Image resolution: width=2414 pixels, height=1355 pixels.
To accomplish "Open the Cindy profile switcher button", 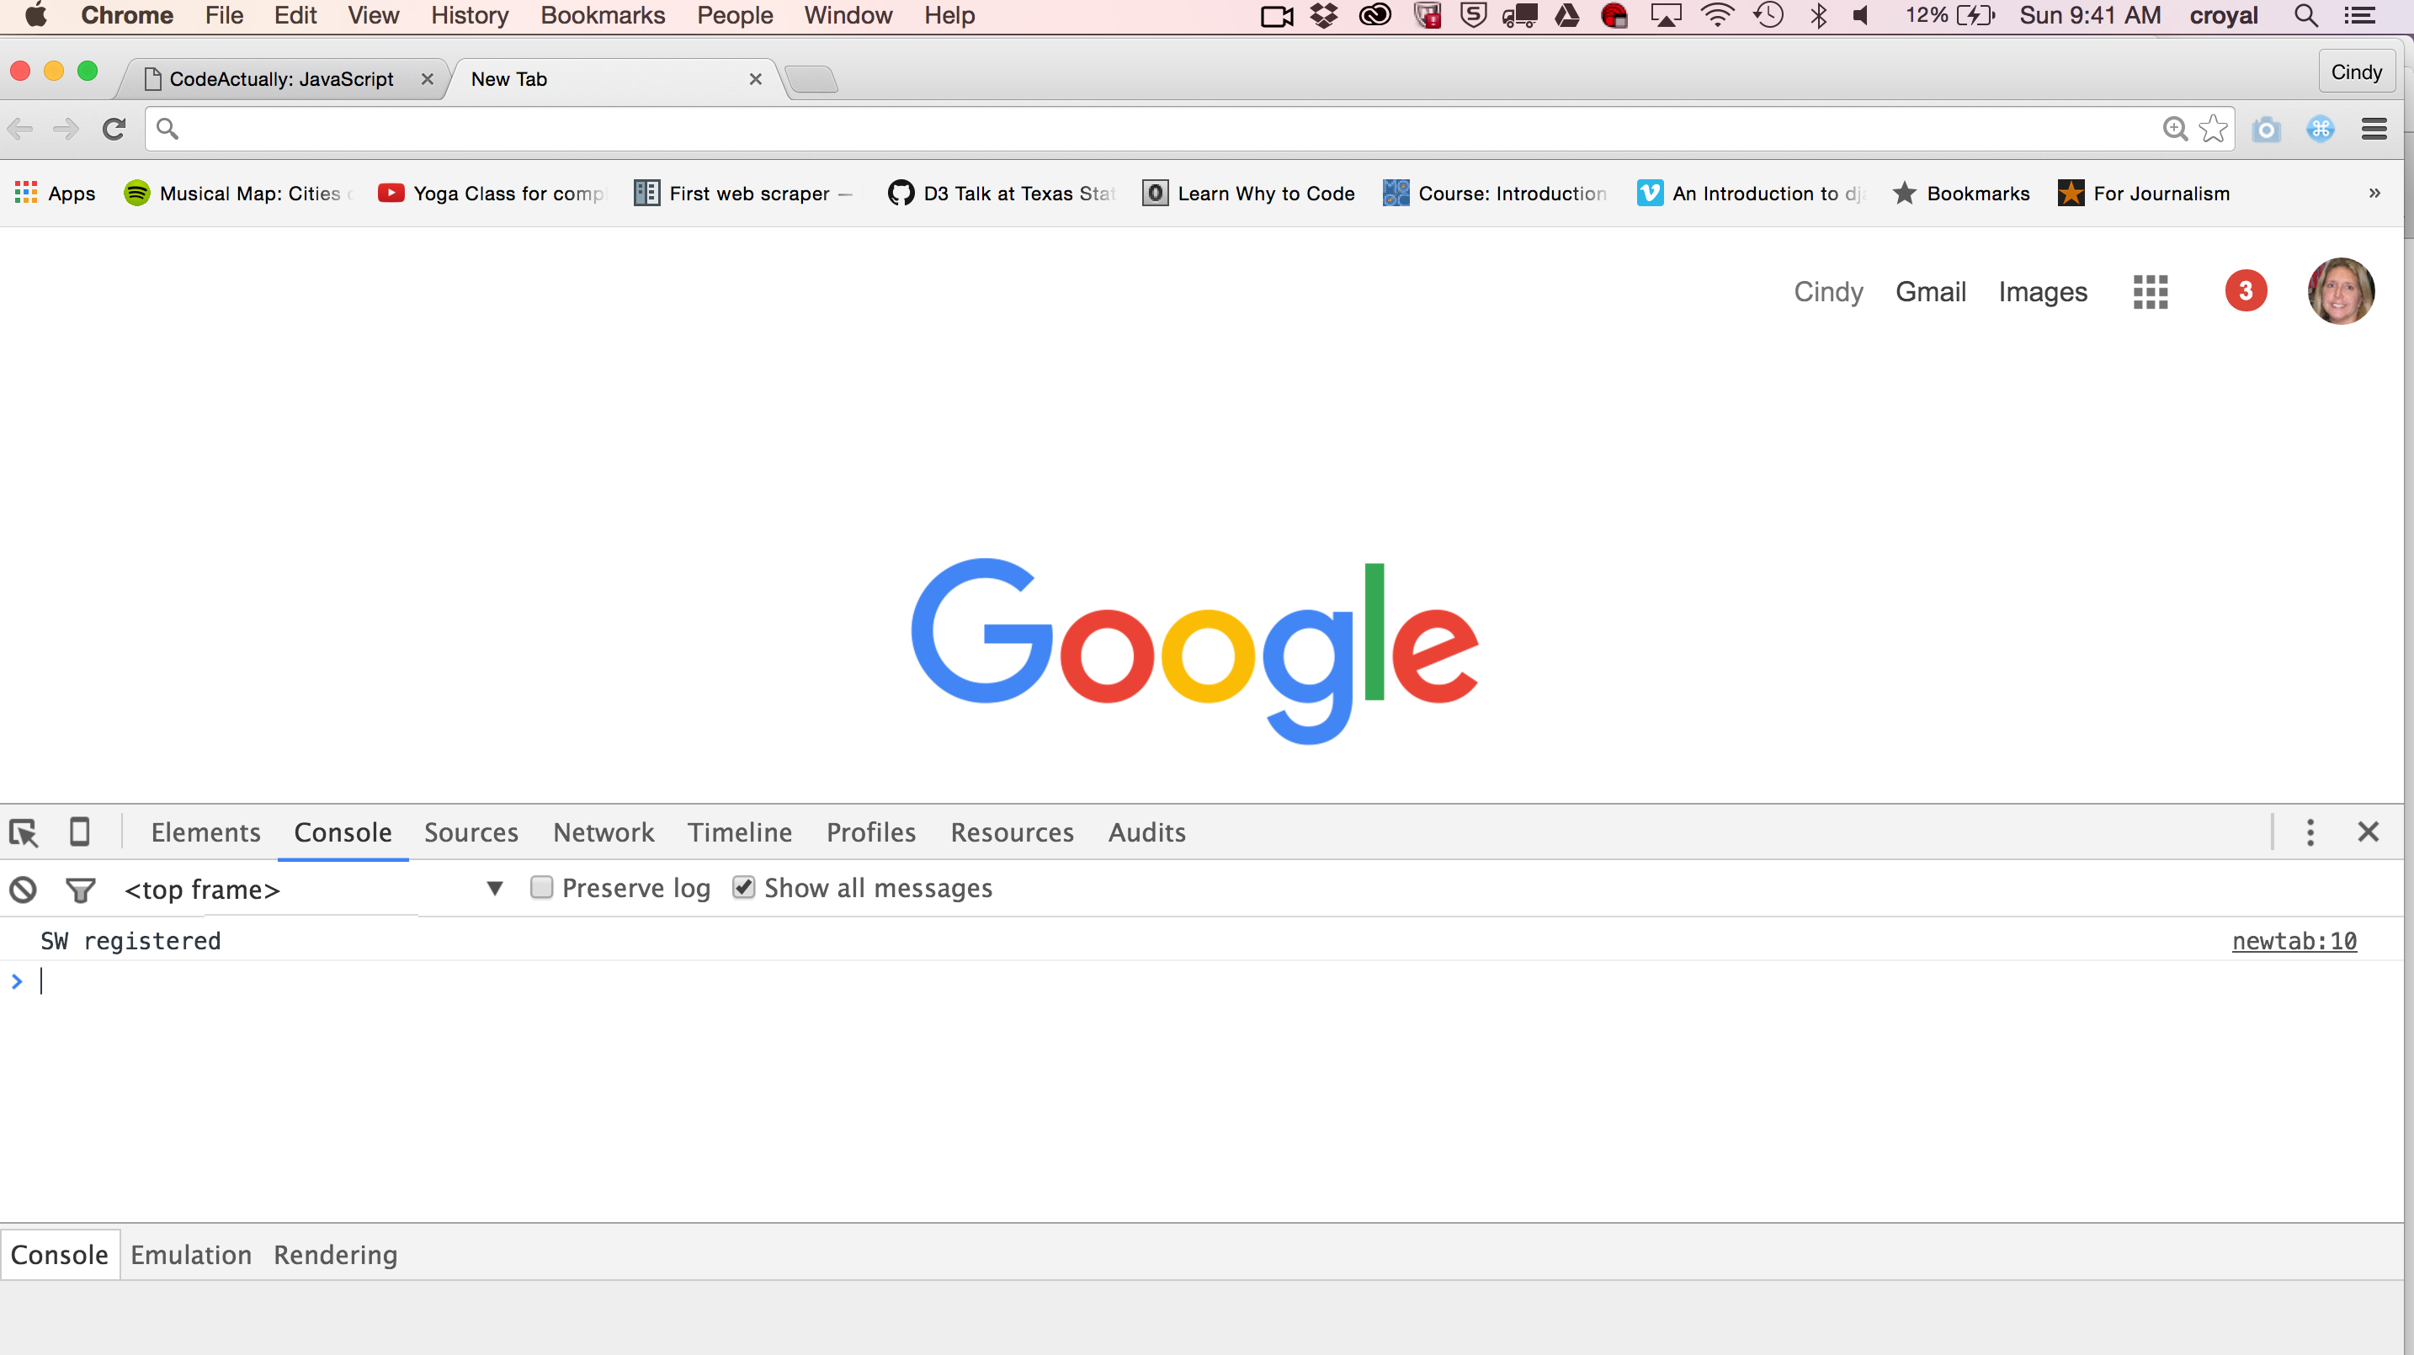I will pyautogui.click(x=2356, y=72).
